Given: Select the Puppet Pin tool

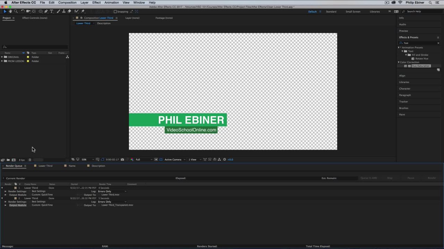Looking at the screenshot, I should pos(83,11).
